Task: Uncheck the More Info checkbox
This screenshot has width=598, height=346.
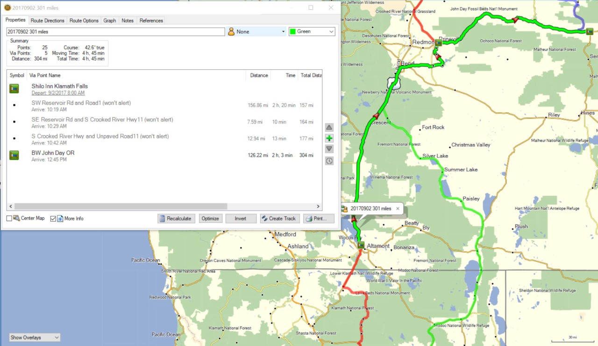Action: click(53, 218)
